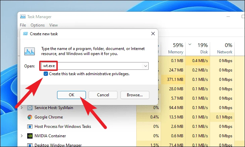Expand the NVIDIA Container row
The width and height of the screenshot is (245, 147).
click(22, 136)
